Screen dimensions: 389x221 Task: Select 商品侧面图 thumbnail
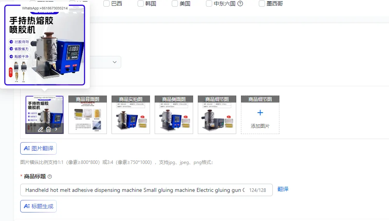[174, 115]
